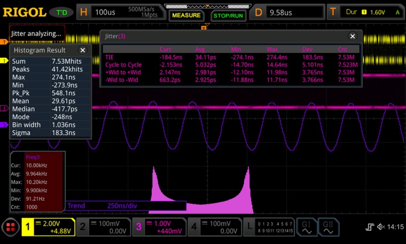
Task: Open the function navigation menu icon
Action: click(10, 227)
